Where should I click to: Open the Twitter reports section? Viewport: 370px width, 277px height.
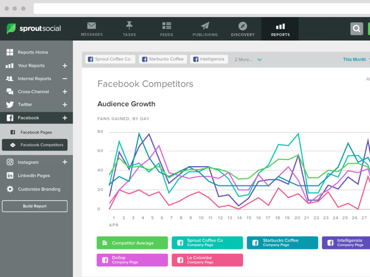pyautogui.click(x=25, y=105)
